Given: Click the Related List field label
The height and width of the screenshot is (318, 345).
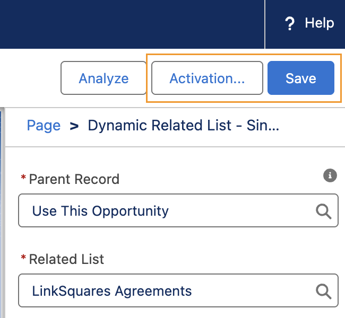Looking at the screenshot, I should (66, 259).
